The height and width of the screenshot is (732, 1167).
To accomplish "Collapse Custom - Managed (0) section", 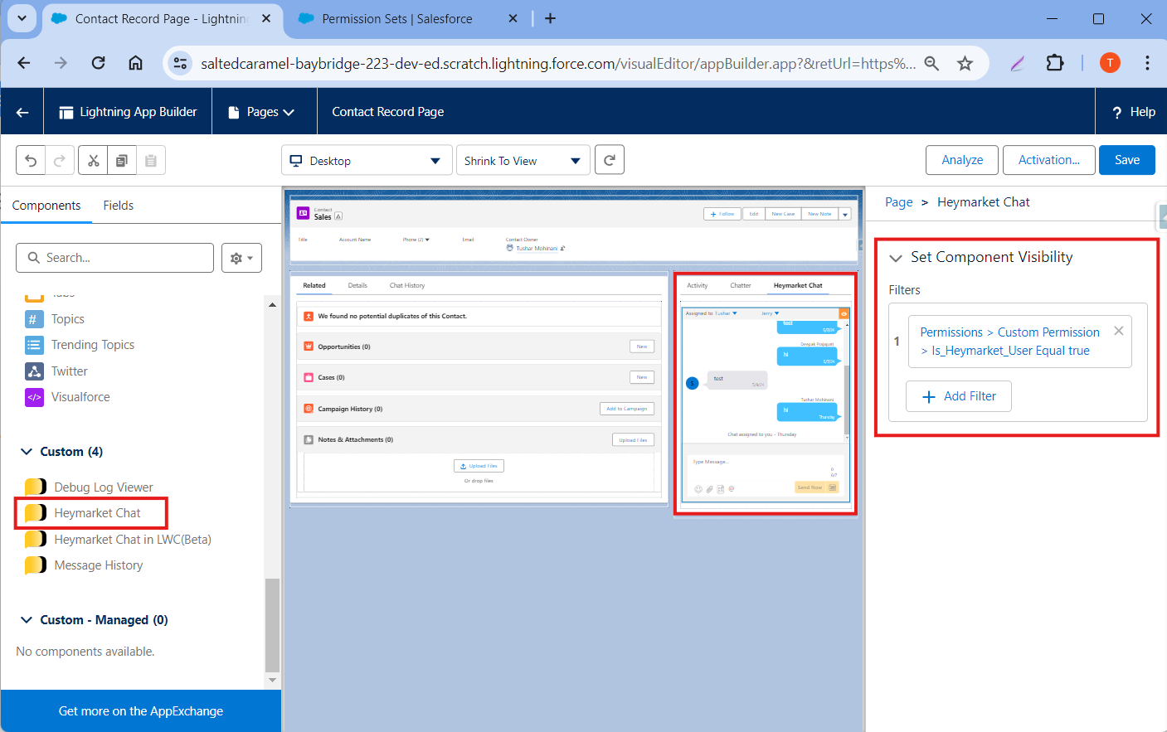I will click(27, 620).
